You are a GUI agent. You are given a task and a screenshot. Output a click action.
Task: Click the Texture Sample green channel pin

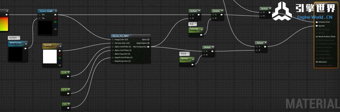coord(55,22)
